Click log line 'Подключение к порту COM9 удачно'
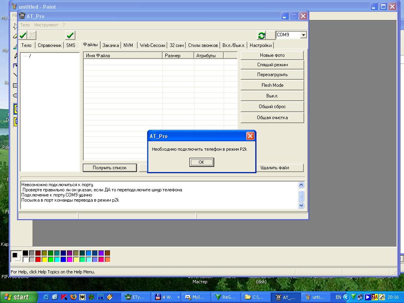Viewport: 404px width, 303px height. 57,195
